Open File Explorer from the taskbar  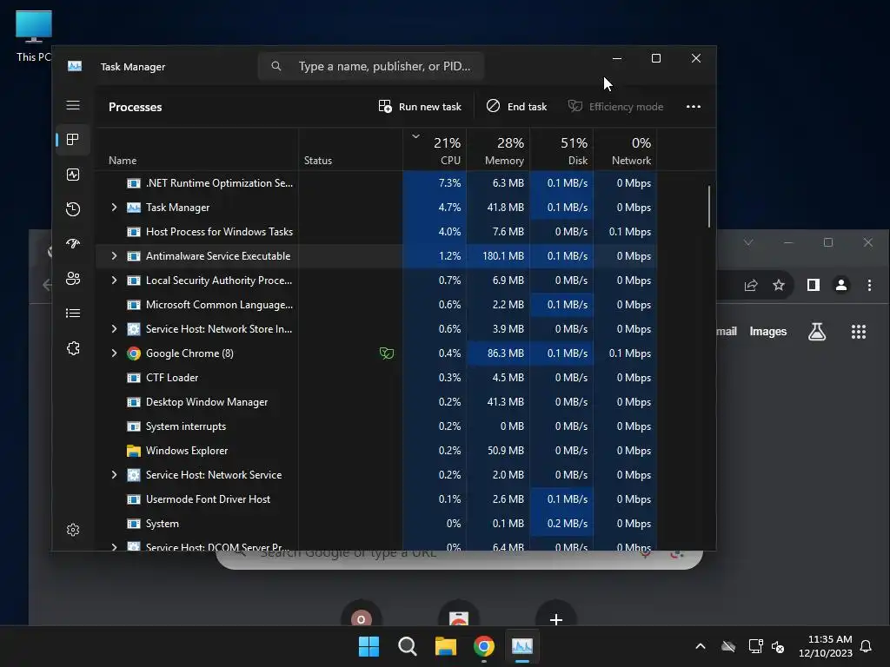tap(446, 646)
